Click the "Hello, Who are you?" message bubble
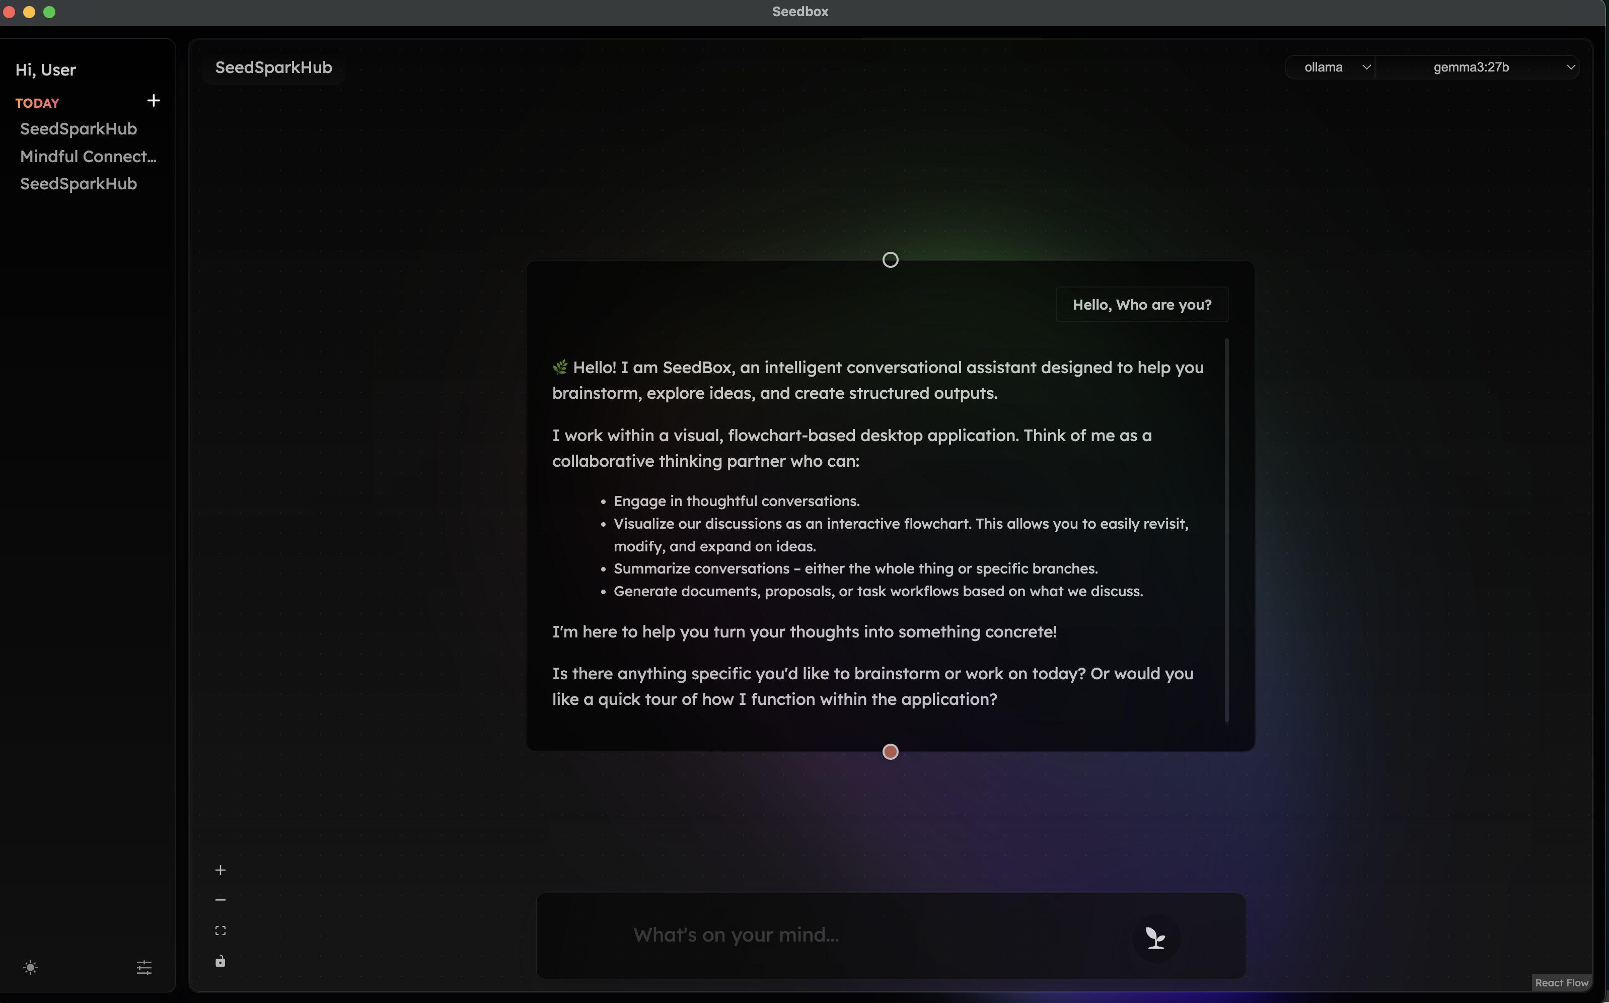 click(1141, 305)
